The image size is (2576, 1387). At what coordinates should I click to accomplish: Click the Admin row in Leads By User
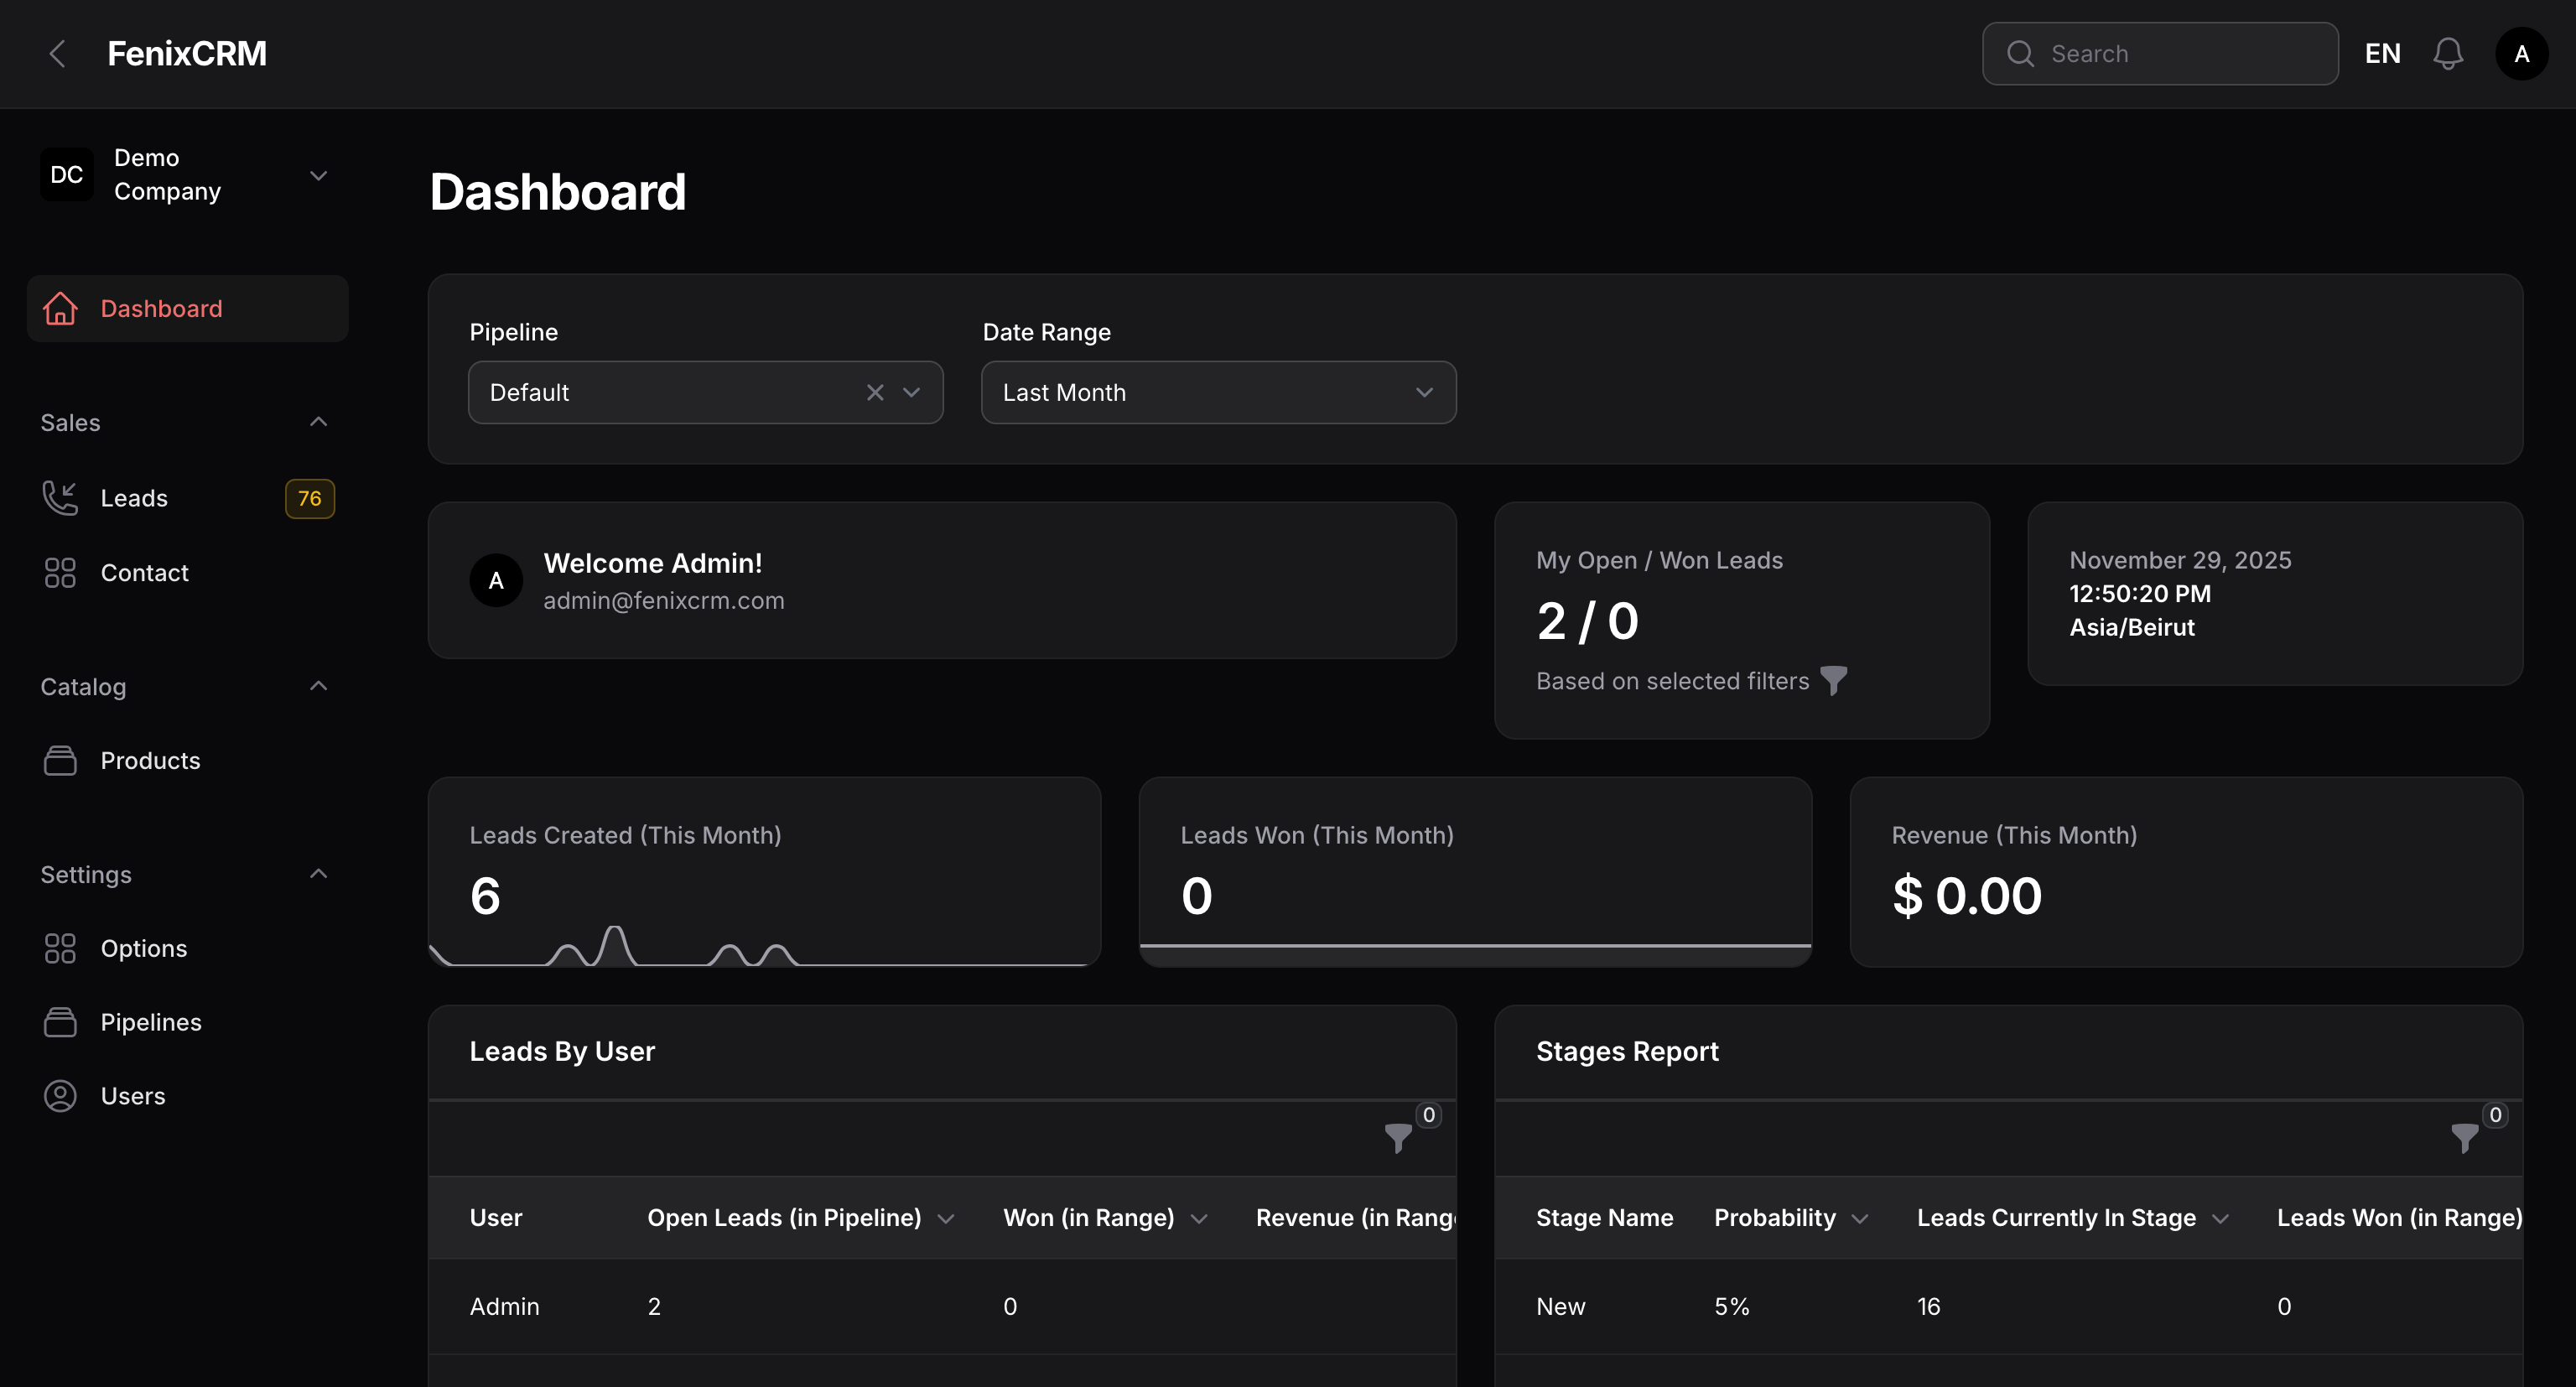(x=942, y=1306)
